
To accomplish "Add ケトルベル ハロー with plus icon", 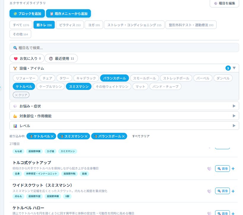I will coord(233,214).
